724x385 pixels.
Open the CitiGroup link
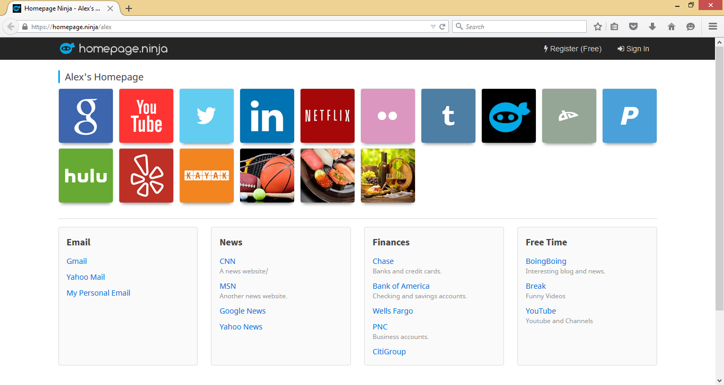point(389,352)
